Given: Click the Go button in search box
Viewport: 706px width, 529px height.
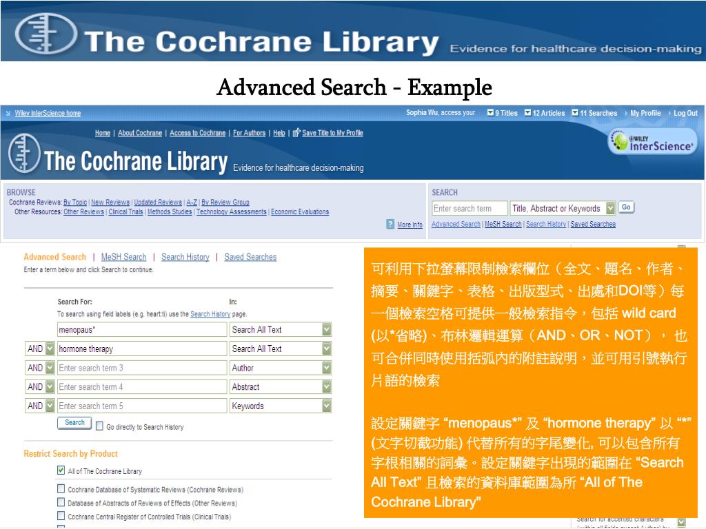Looking at the screenshot, I should point(626,207).
